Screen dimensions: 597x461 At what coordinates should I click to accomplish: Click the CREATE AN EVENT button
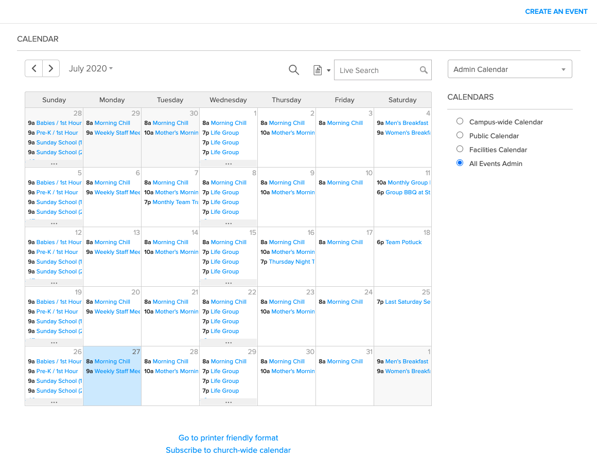click(x=556, y=11)
